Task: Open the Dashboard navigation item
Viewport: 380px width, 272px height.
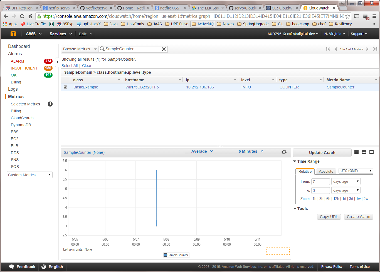Action: coord(19,46)
